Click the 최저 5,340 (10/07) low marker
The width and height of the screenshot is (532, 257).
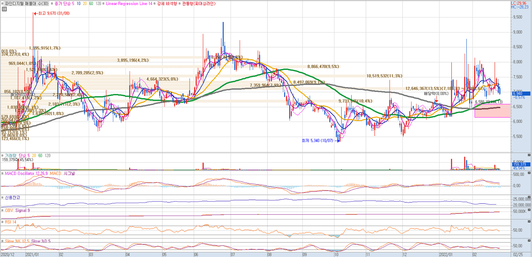[321, 141]
